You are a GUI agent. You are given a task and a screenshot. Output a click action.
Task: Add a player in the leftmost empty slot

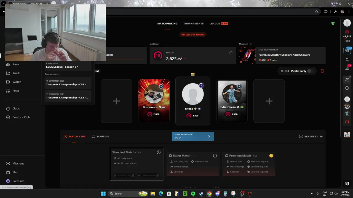coord(116,101)
